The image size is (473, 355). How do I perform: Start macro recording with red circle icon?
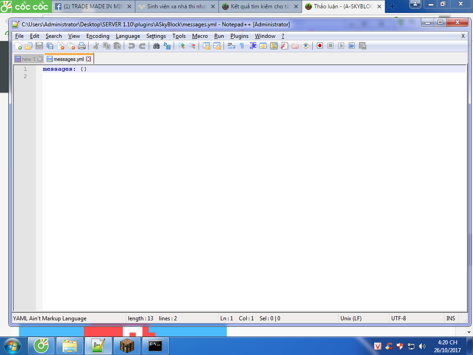pos(320,46)
